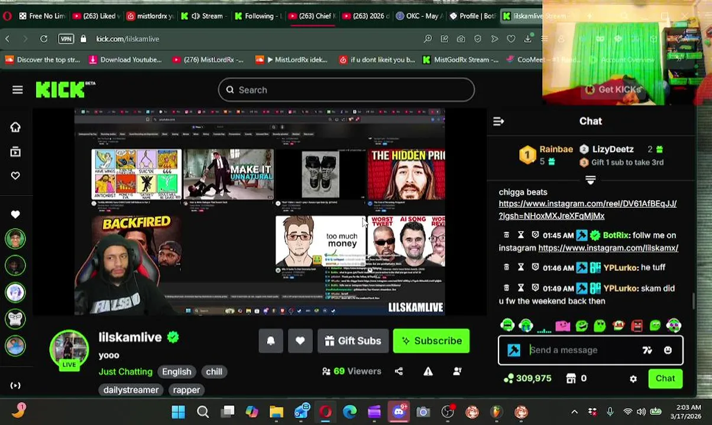Open Discord from the taskbar
Viewport: 712px width, 425px height.
(399, 411)
